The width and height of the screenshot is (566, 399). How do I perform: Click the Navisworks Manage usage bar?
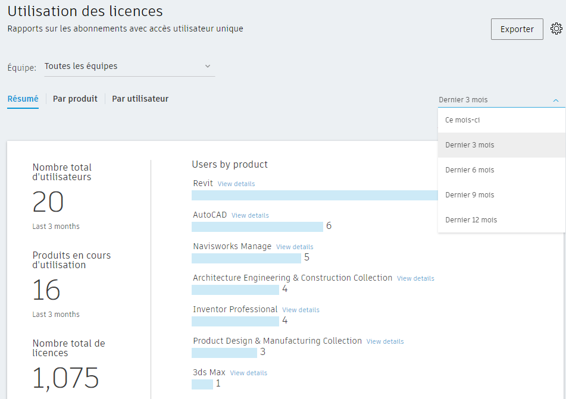(x=246, y=258)
